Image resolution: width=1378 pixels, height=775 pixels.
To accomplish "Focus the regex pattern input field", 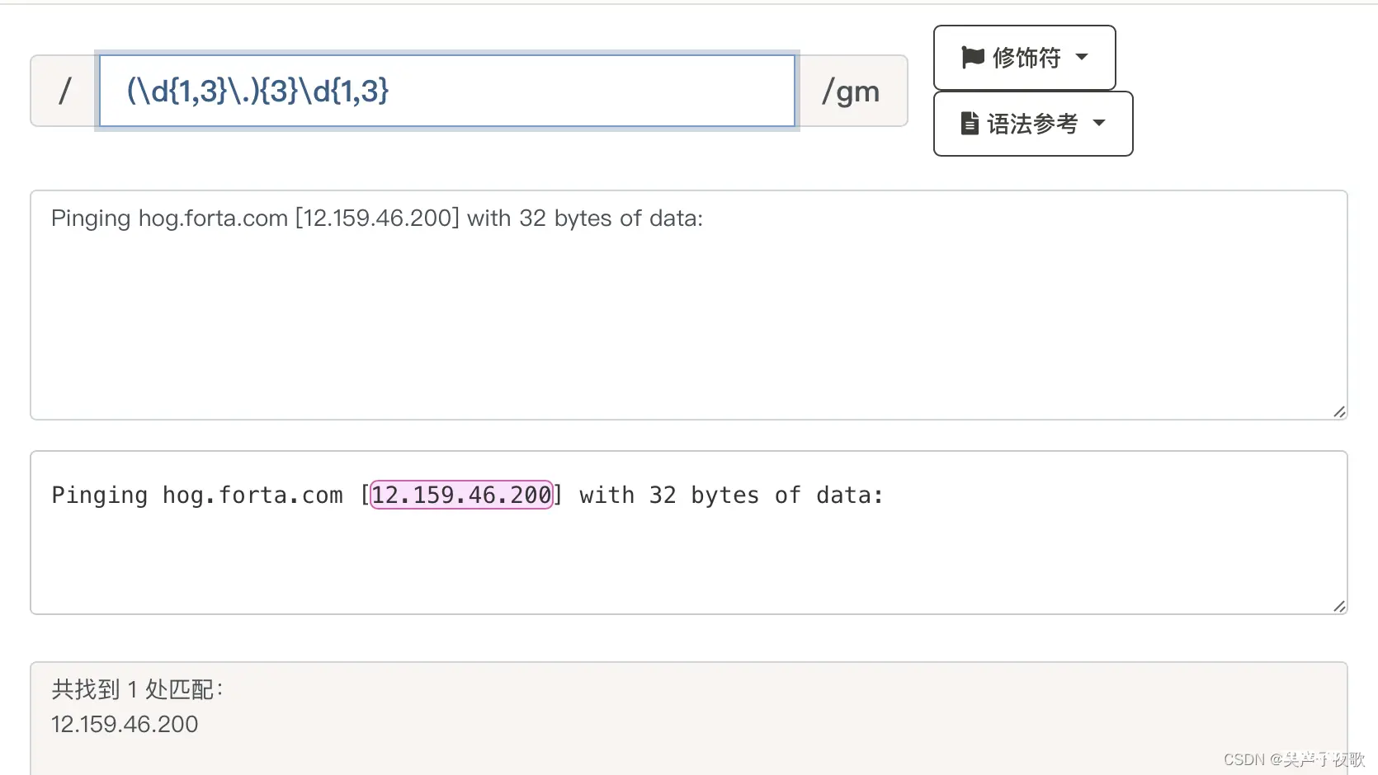I will (x=447, y=91).
